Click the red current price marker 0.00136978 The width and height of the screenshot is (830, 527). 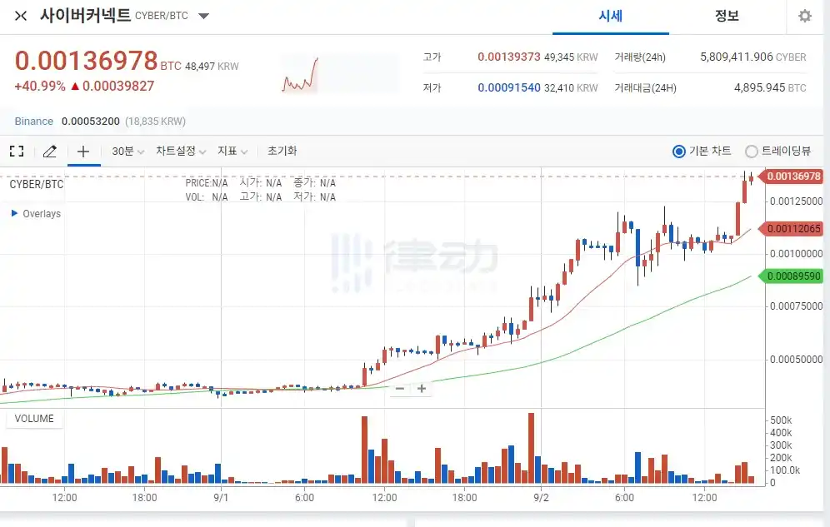click(796, 176)
